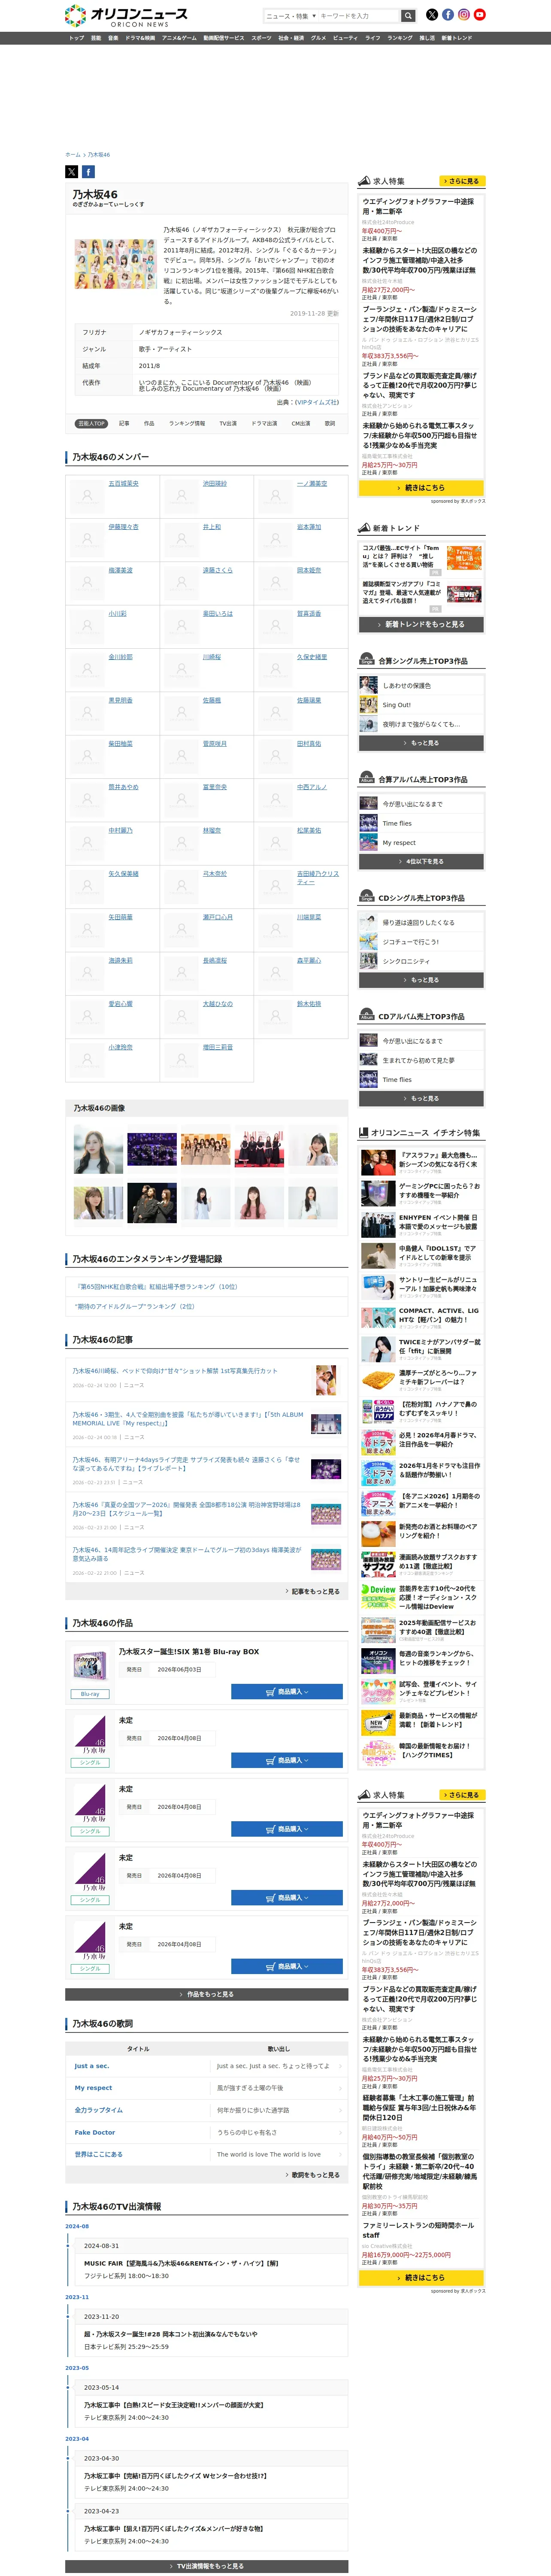Open the アニメ&ゲーム navigation menu item
551x2576 pixels.
click(x=179, y=38)
